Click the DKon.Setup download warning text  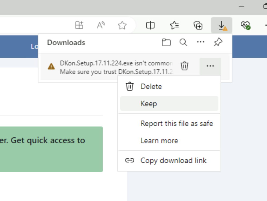[x=116, y=68]
